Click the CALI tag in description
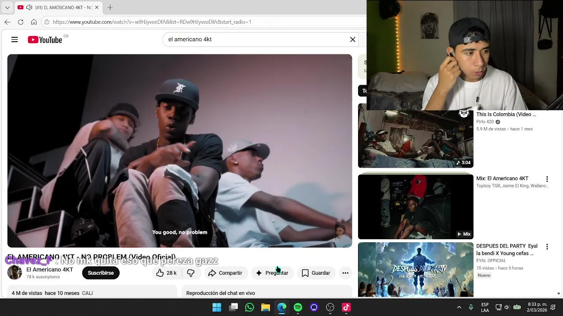 87,293
